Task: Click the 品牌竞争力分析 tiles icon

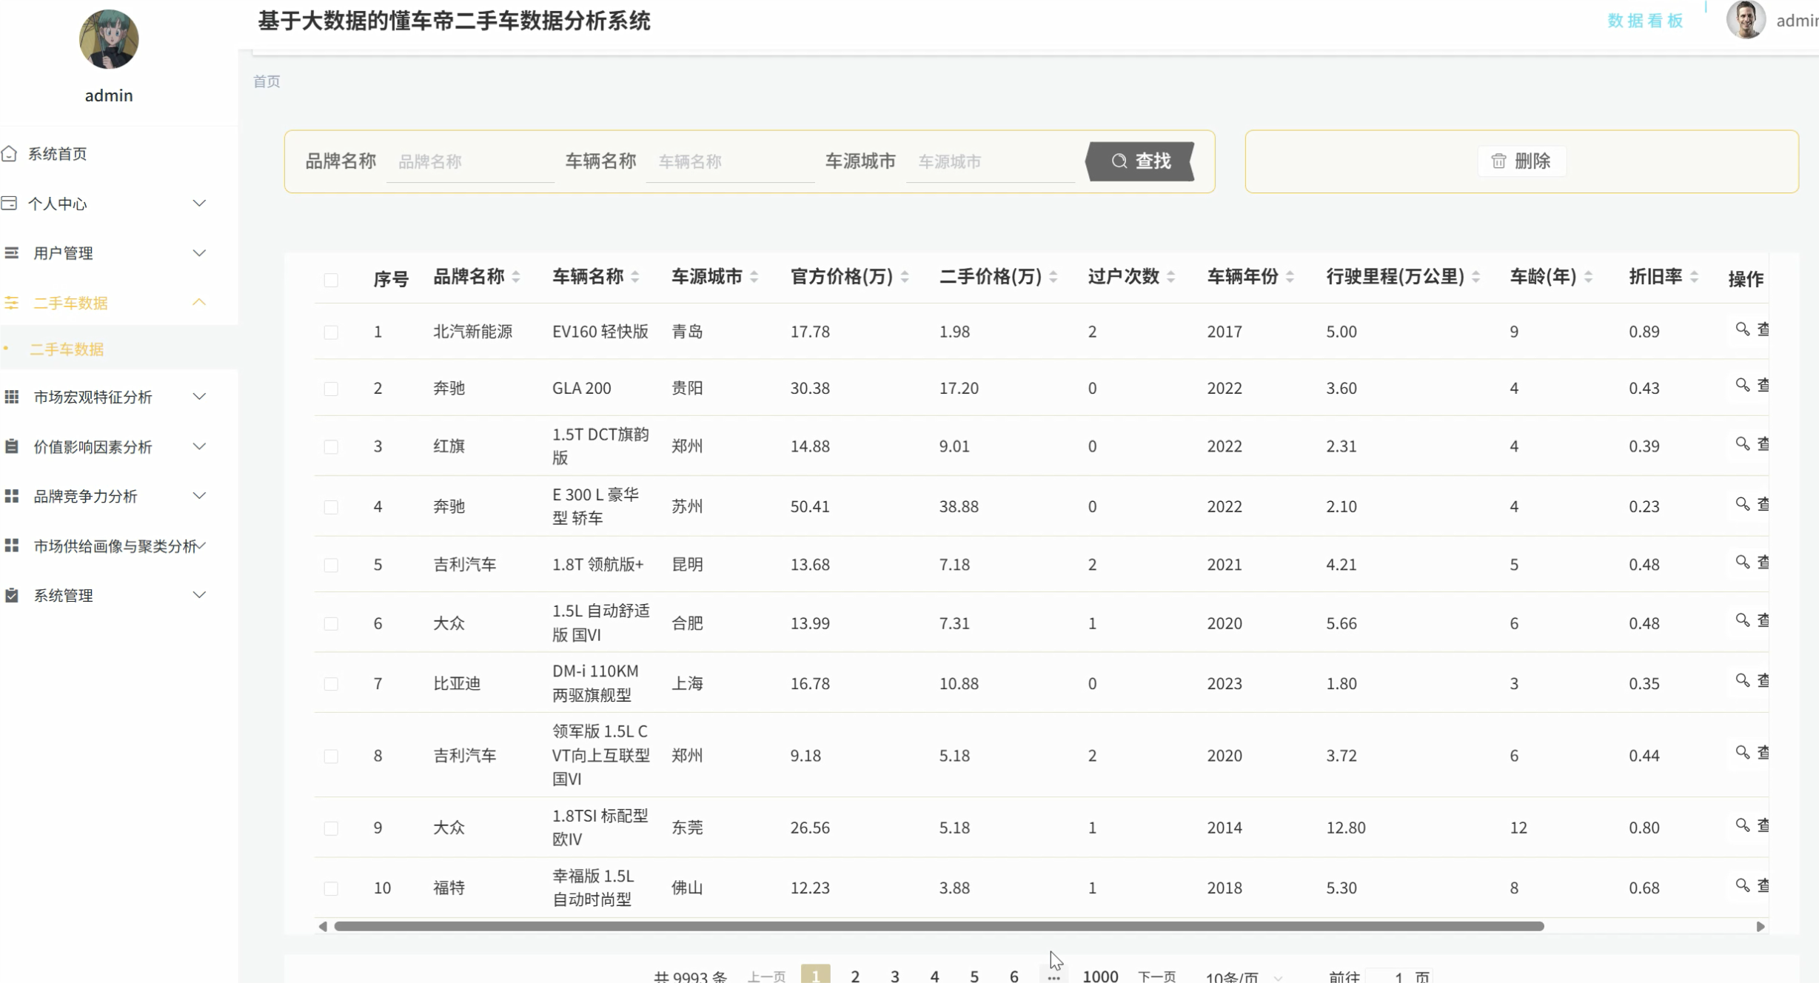Action: [x=12, y=496]
